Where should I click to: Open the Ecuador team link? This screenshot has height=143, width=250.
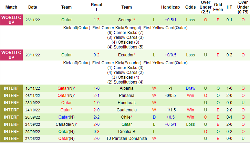point(126,55)
